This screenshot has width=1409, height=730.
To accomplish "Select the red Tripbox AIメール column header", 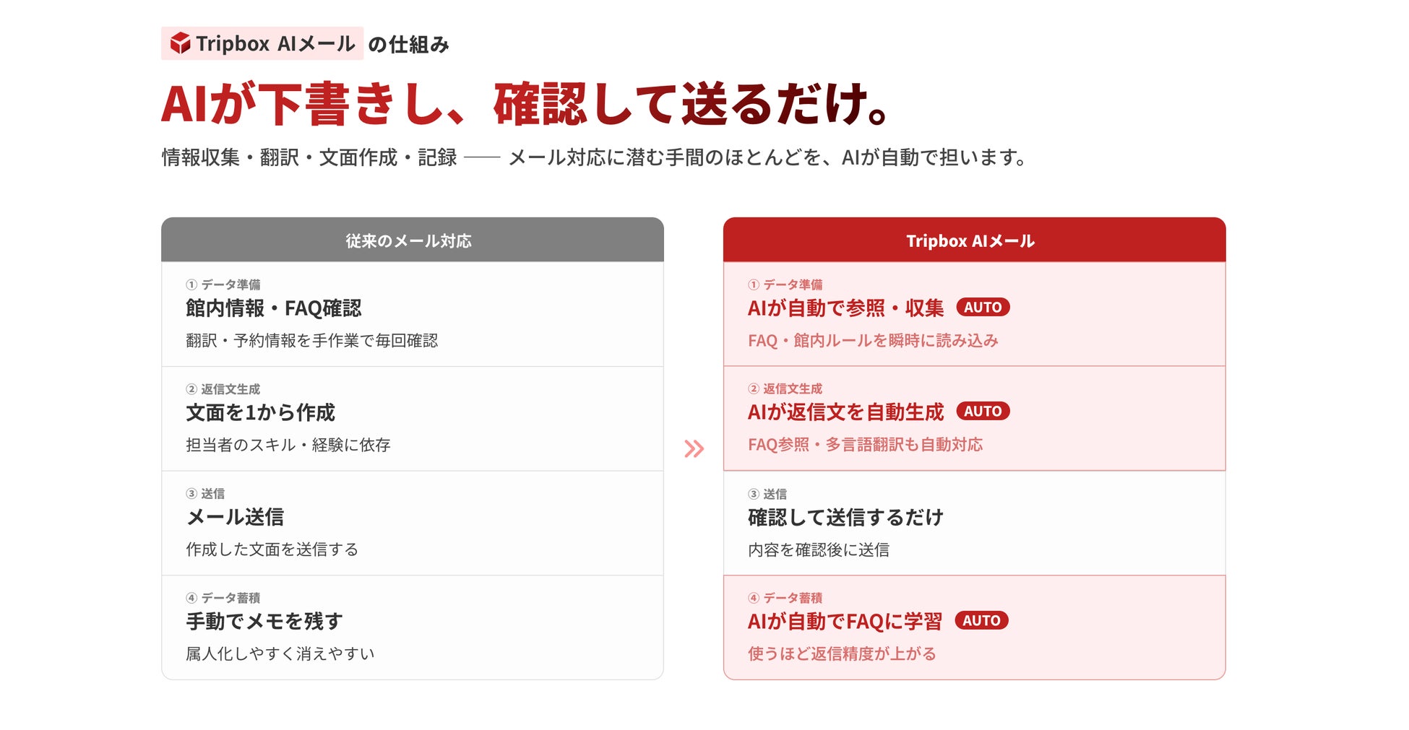I will click(x=974, y=240).
